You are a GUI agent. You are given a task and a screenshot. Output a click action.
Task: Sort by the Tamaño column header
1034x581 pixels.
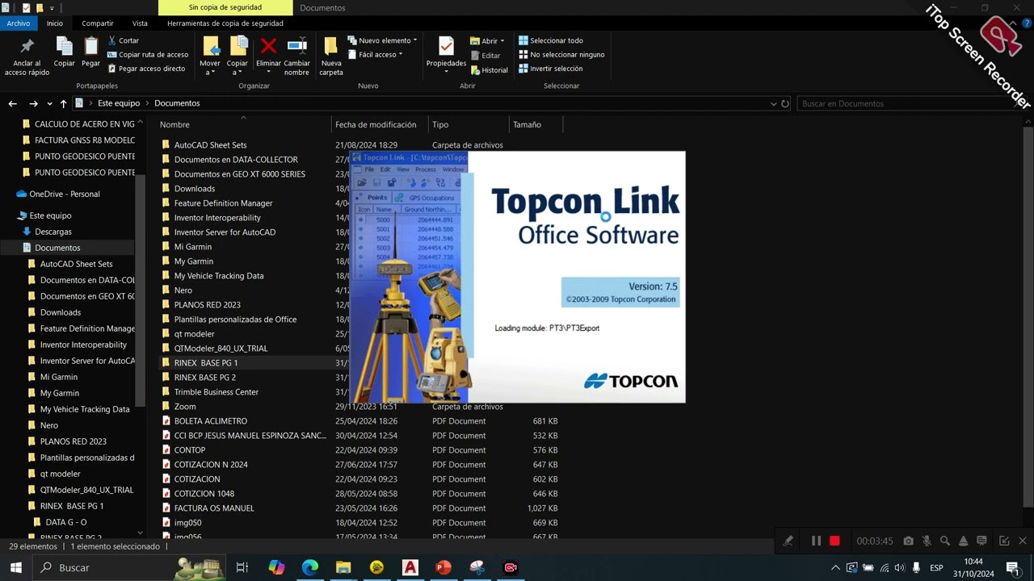pos(527,124)
